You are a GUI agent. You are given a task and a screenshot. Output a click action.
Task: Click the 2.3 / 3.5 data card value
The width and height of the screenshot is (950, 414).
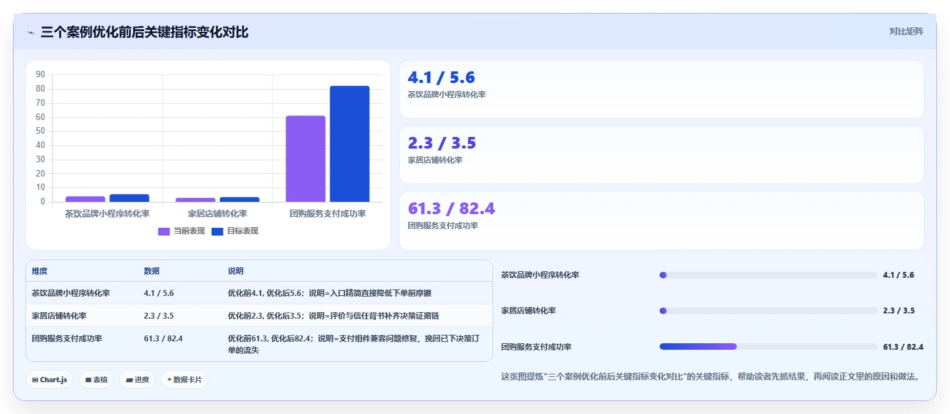tap(442, 143)
